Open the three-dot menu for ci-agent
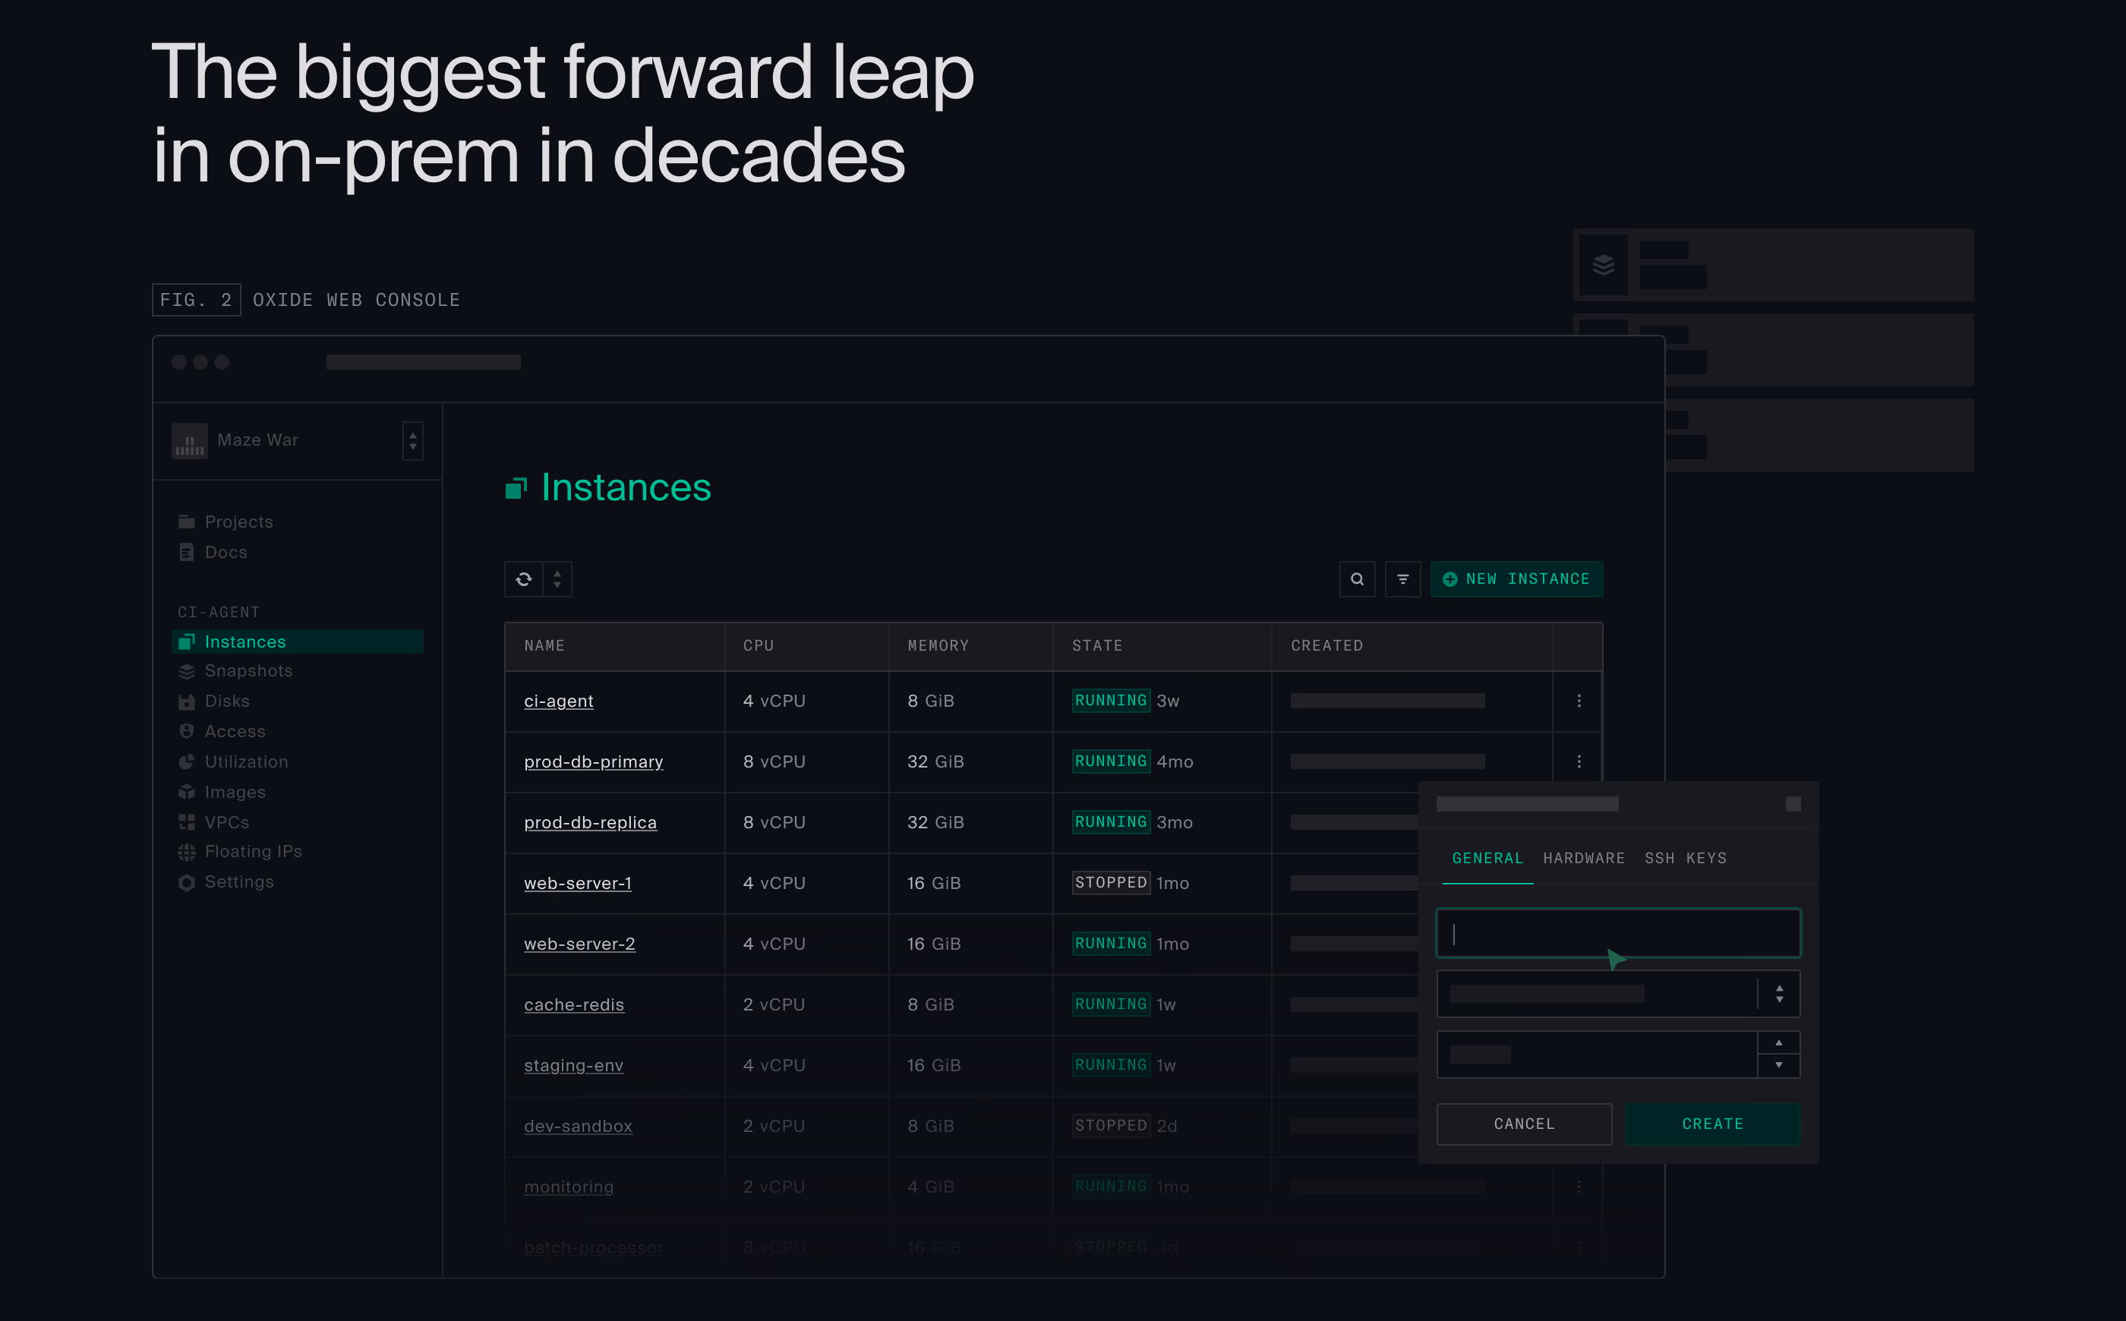 (x=1578, y=701)
